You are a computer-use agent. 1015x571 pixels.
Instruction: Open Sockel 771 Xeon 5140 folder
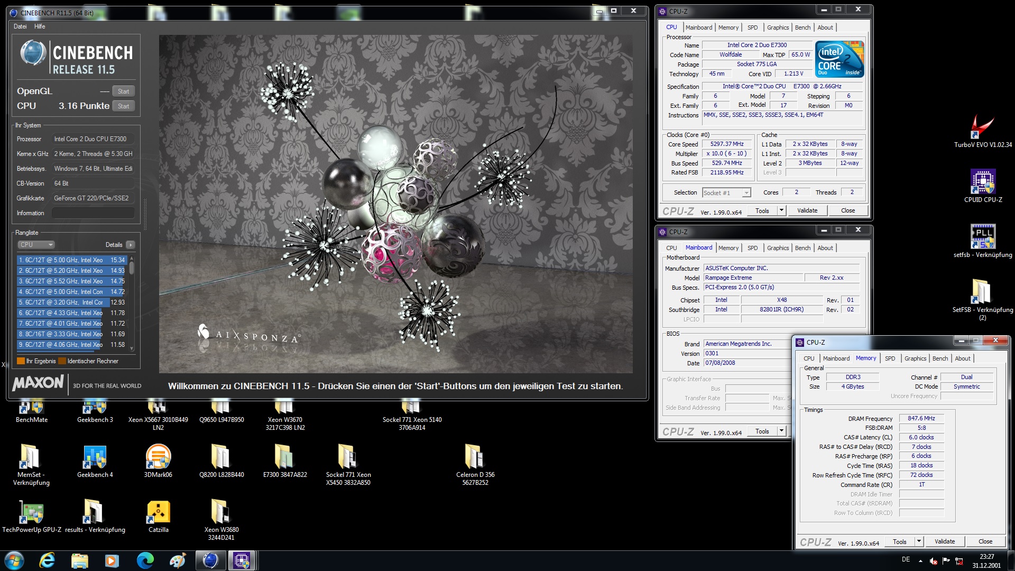(412, 416)
